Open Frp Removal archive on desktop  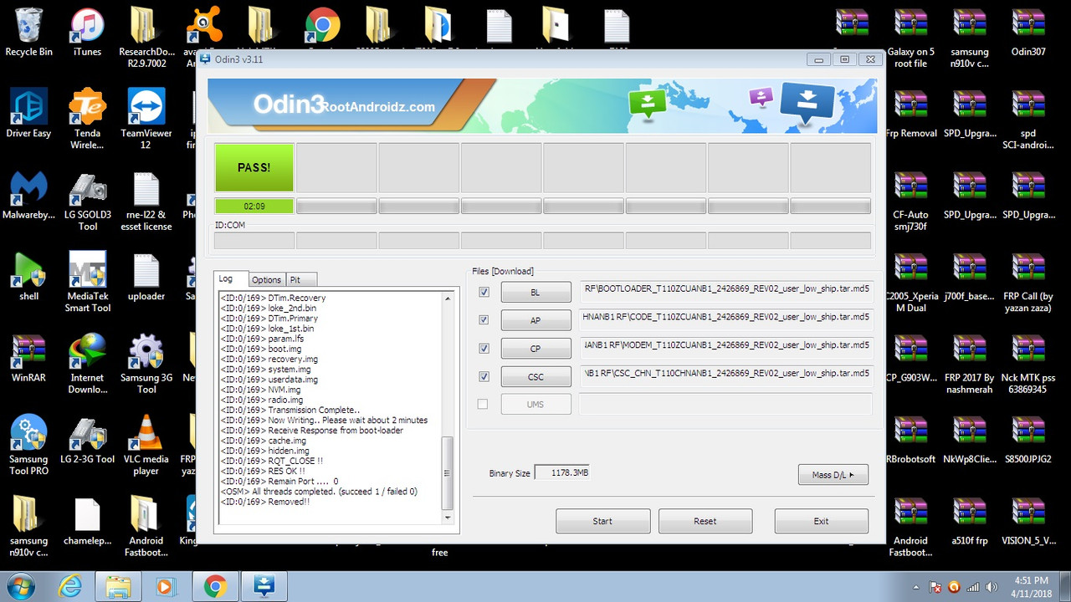[910, 113]
